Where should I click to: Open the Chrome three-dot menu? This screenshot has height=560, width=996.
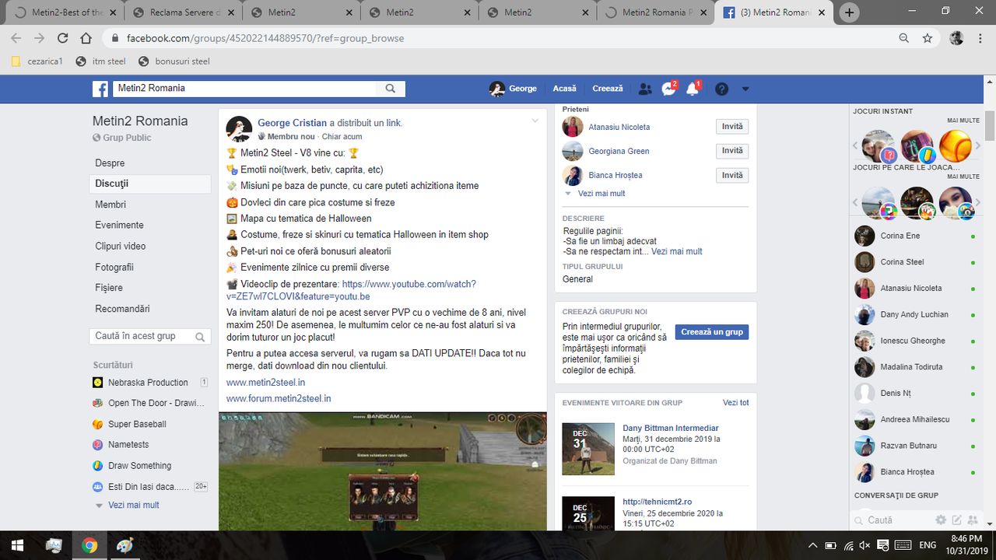(x=980, y=38)
